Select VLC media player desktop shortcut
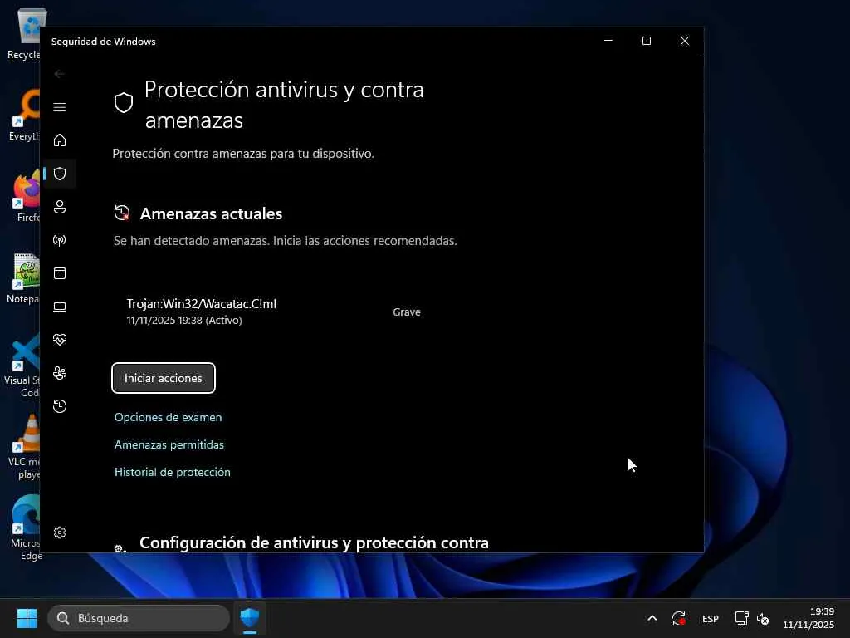 [x=23, y=447]
